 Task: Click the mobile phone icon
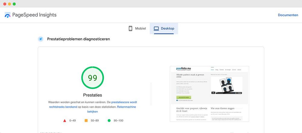(x=130, y=28)
